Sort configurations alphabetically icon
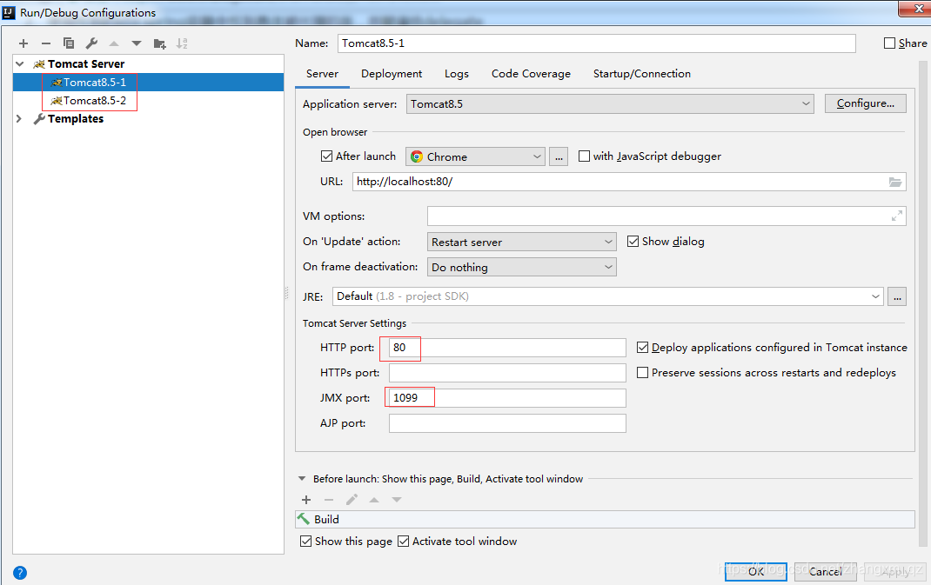 coord(182,43)
